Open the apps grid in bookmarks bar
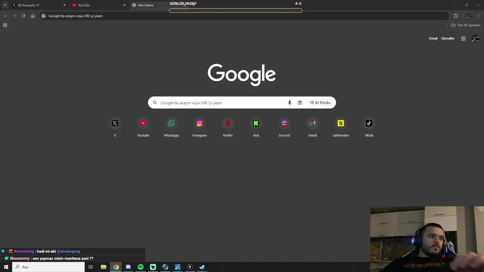Image resolution: width=484 pixels, height=272 pixels. (x=5, y=25)
